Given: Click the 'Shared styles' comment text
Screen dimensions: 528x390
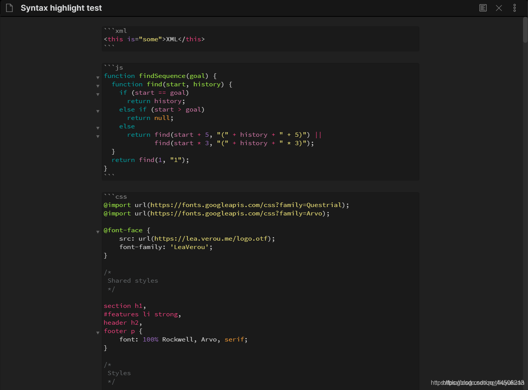Looking at the screenshot, I should 133,281.
